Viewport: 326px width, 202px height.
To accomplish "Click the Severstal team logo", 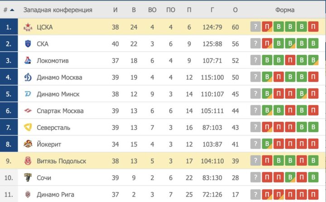I will click(28, 128).
